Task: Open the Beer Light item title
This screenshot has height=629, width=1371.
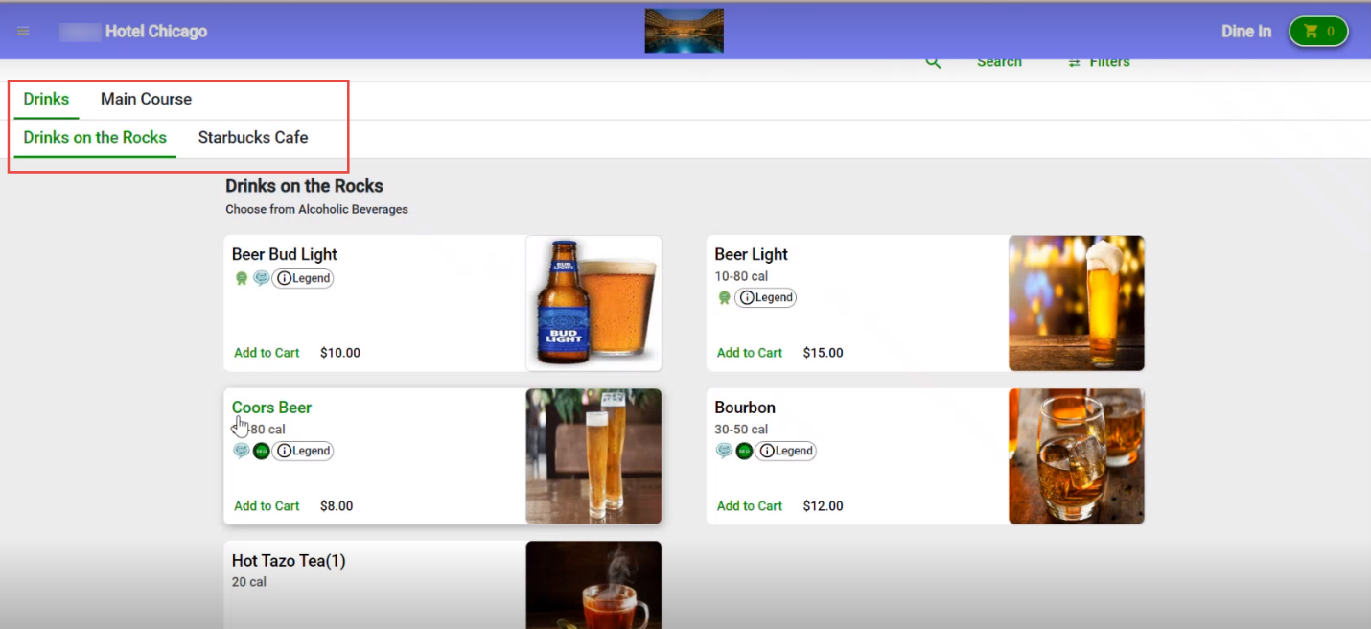Action: click(751, 255)
